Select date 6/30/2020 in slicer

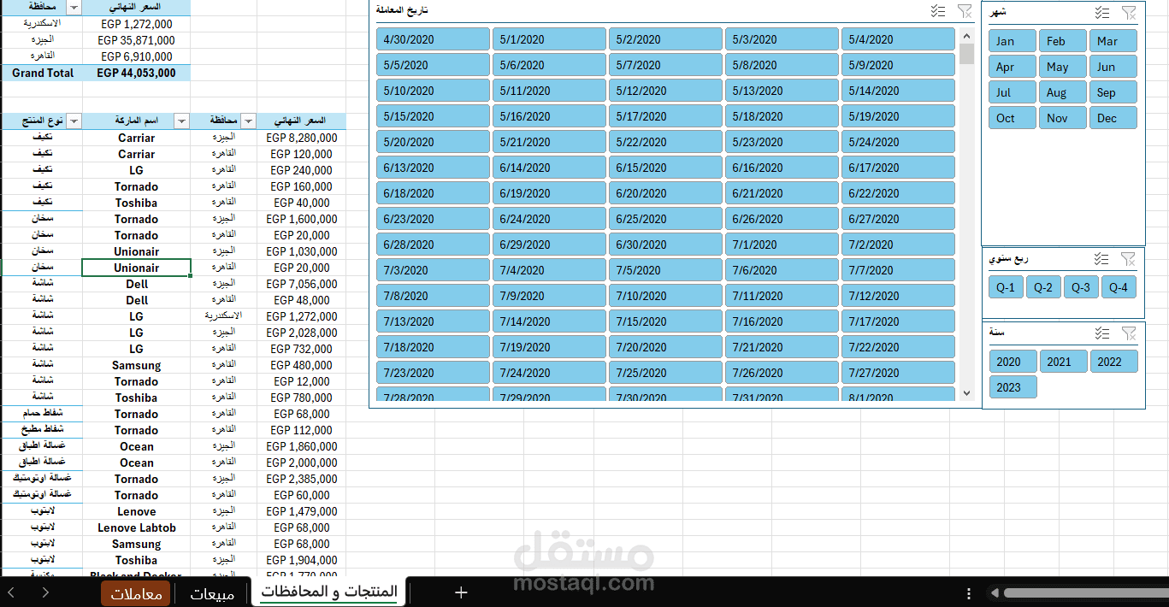(x=665, y=245)
